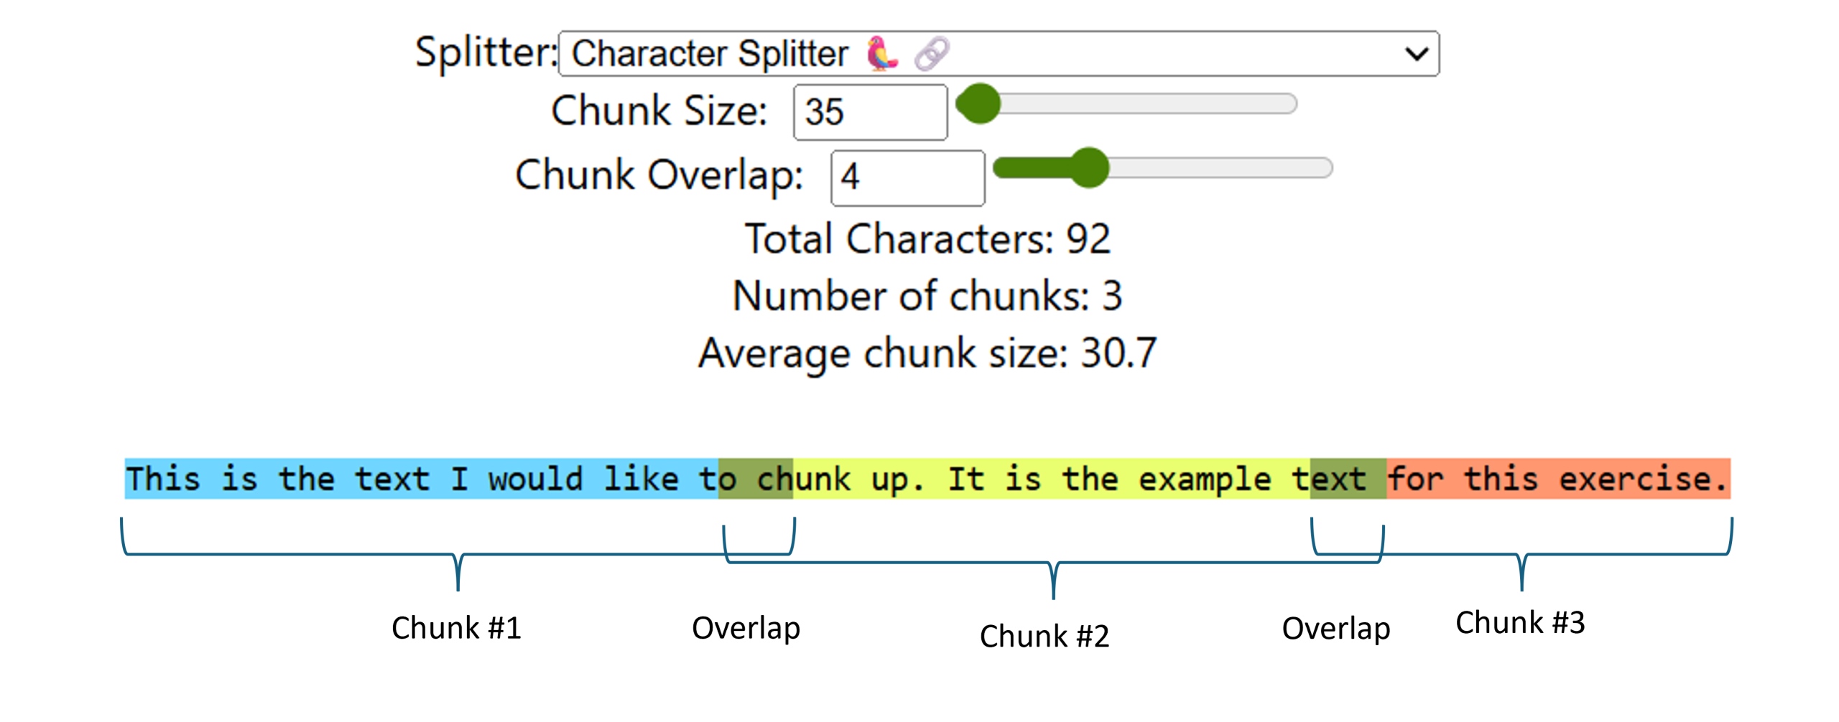Screen dimensions: 1839x722
Task: Click the 'Average chunk size: 30.7' text
Action: [927, 353]
